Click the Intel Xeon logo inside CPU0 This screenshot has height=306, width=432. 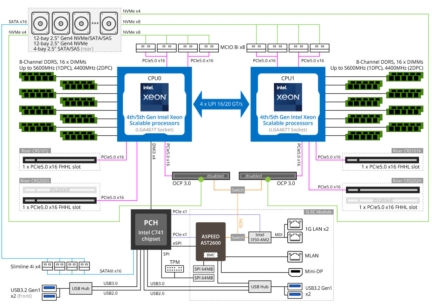click(155, 97)
